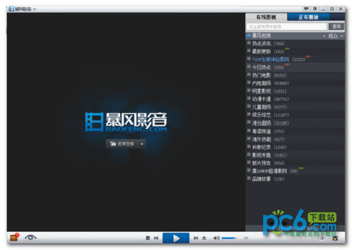Expand the 内地剧场 category icon
Viewport: 352px width, 250px height.
(x=249, y=83)
